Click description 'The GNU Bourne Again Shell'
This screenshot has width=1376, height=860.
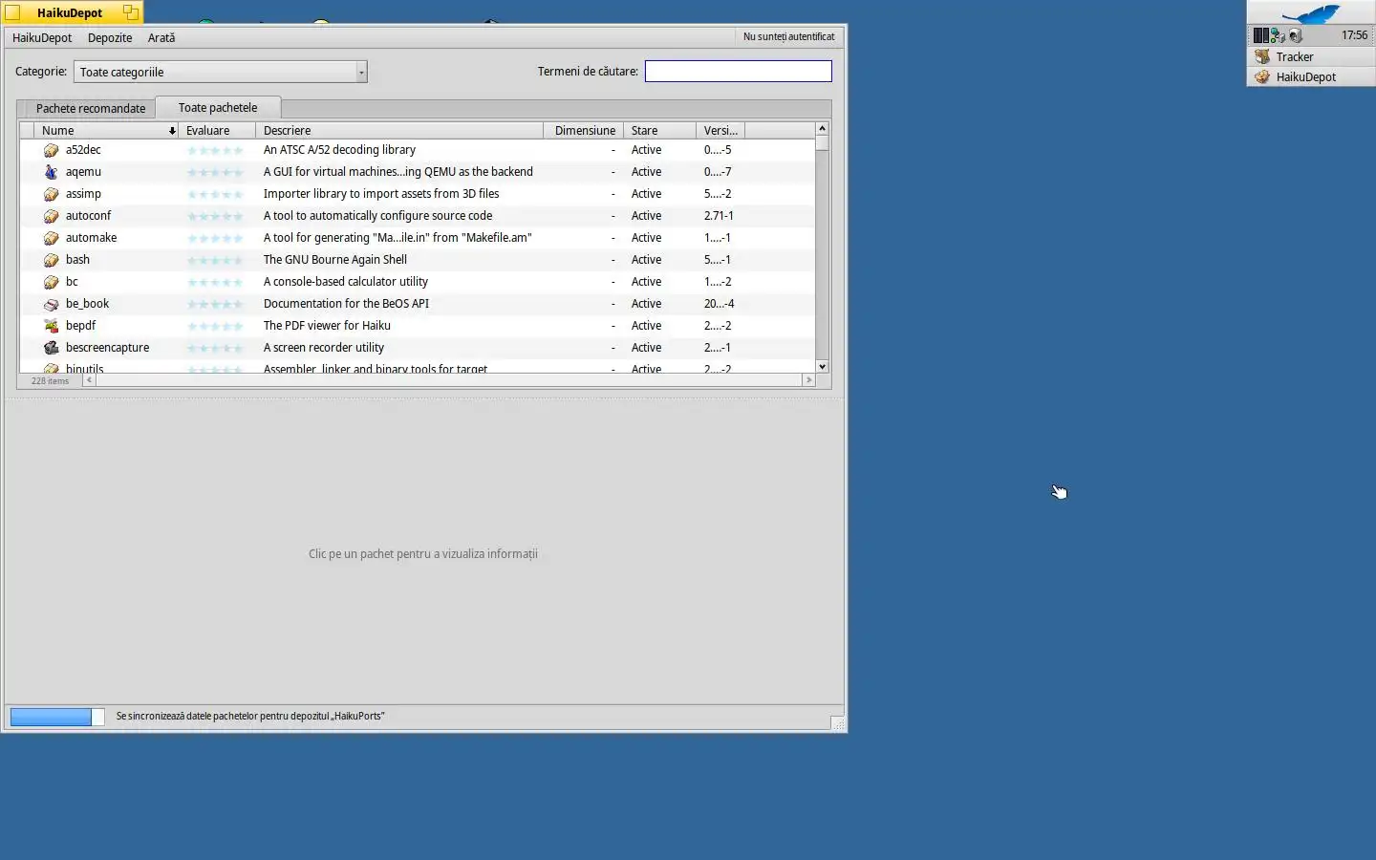tap(335, 260)
